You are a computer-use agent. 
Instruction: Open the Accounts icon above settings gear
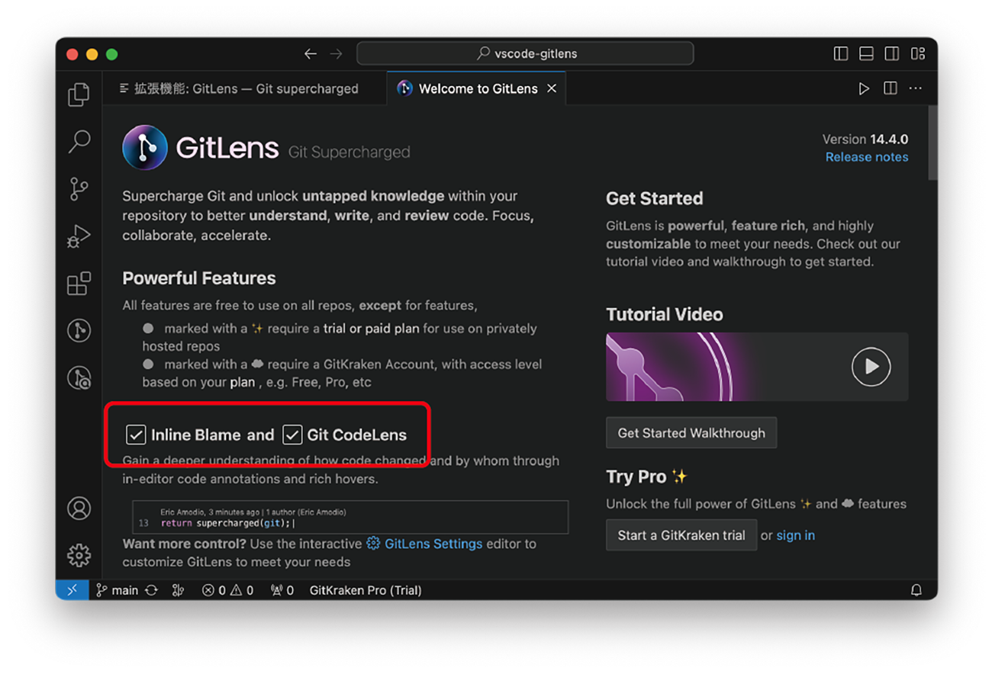point(79,508)
